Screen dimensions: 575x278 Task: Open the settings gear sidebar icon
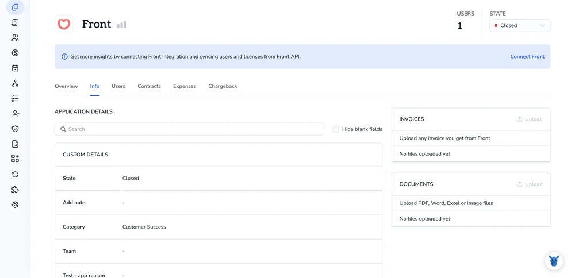click(x=15, y=204)
